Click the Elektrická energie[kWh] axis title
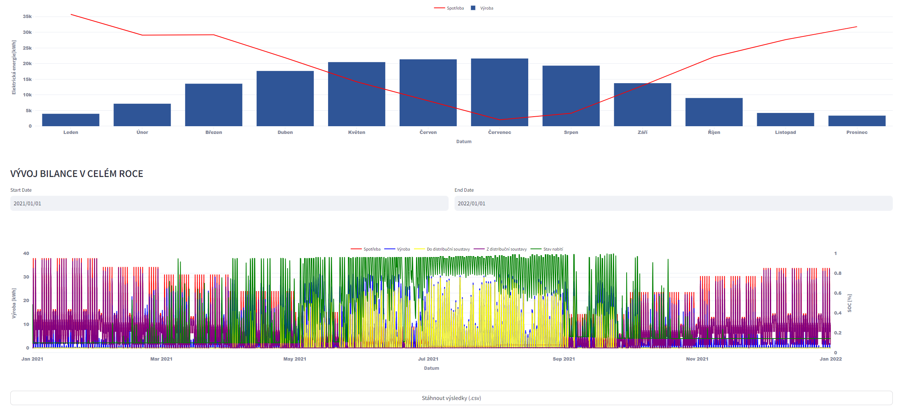 point(14,68)
